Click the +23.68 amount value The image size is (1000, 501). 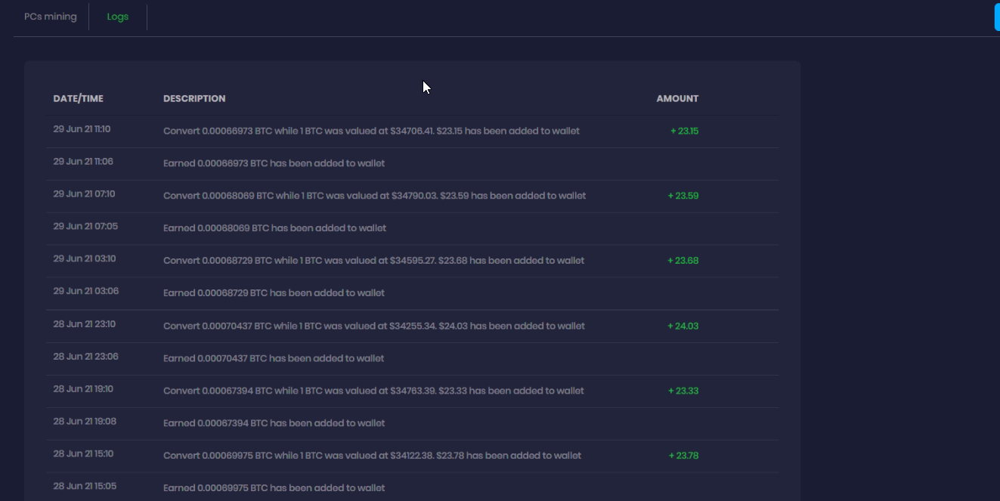tap(683, 261)
